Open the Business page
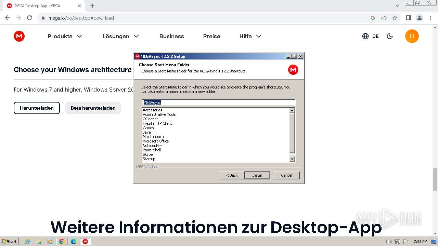 coord(171,36)
